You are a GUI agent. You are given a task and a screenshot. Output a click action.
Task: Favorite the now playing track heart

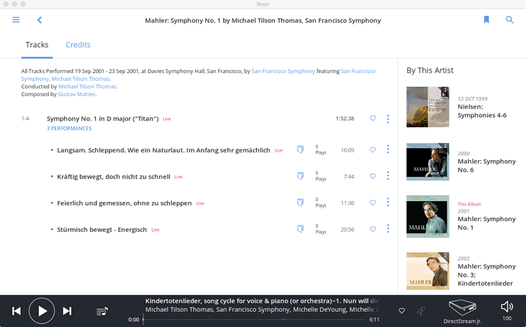pos(402,311)
